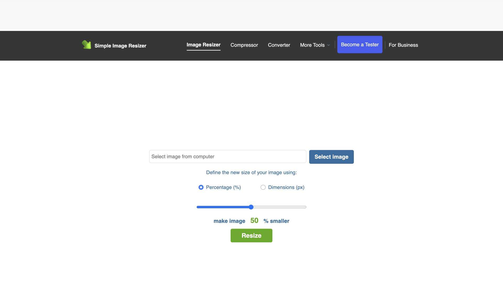Click the green 50 percent value

coord(254,221)
